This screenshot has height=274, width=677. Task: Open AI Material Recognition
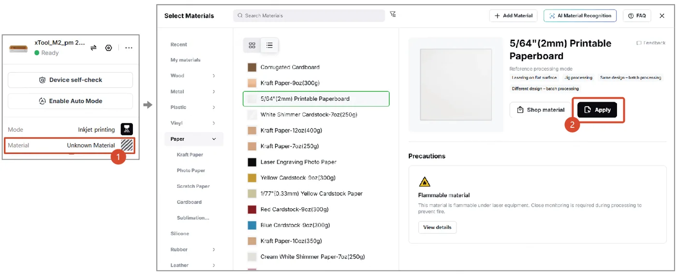[x=580, y=15]
